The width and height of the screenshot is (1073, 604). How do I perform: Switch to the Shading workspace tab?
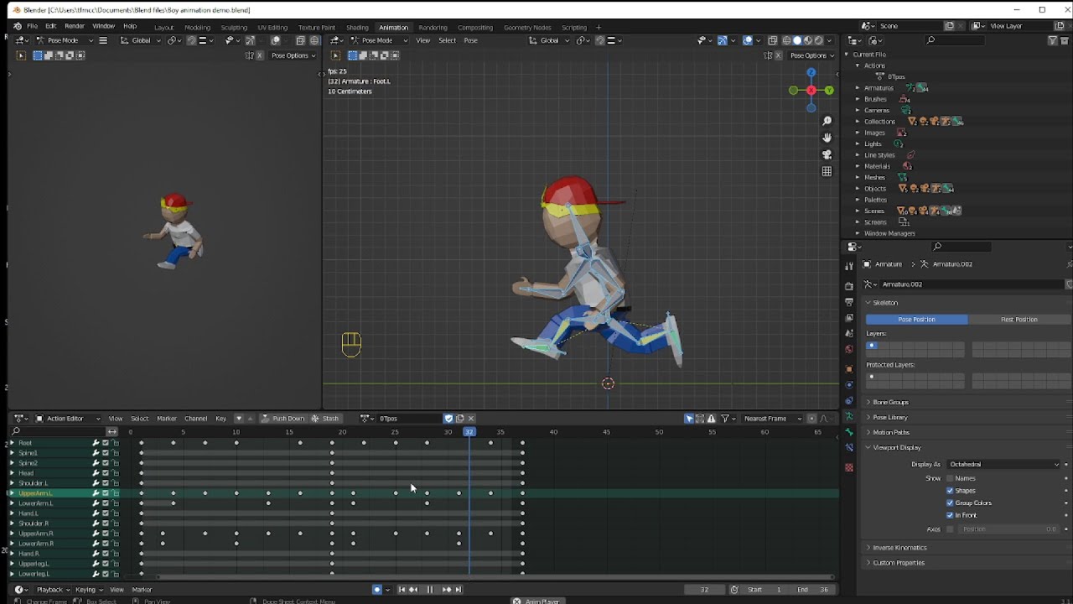[x=357, y=28]
